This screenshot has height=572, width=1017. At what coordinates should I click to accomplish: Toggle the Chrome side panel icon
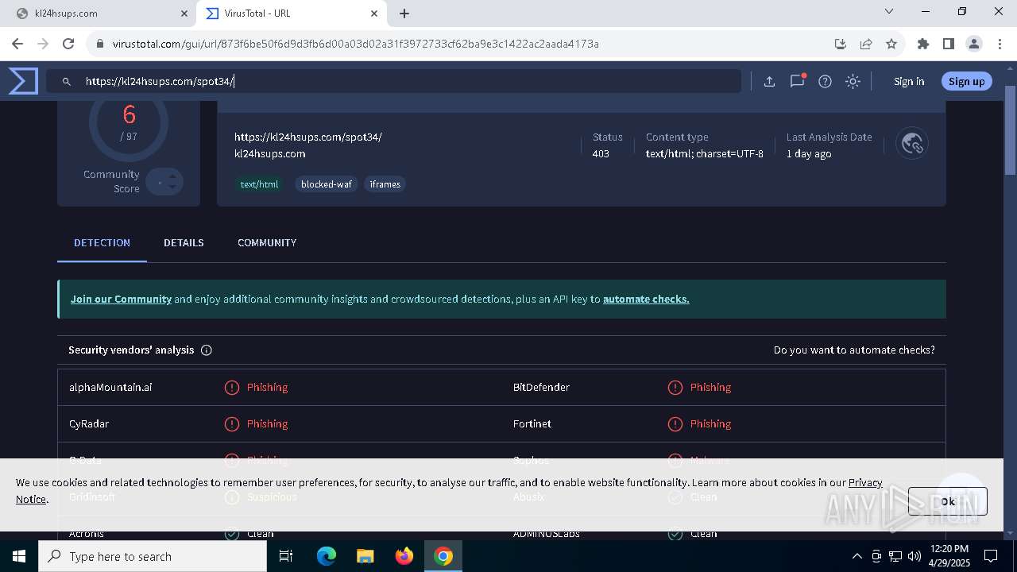(x=949, y=44)
